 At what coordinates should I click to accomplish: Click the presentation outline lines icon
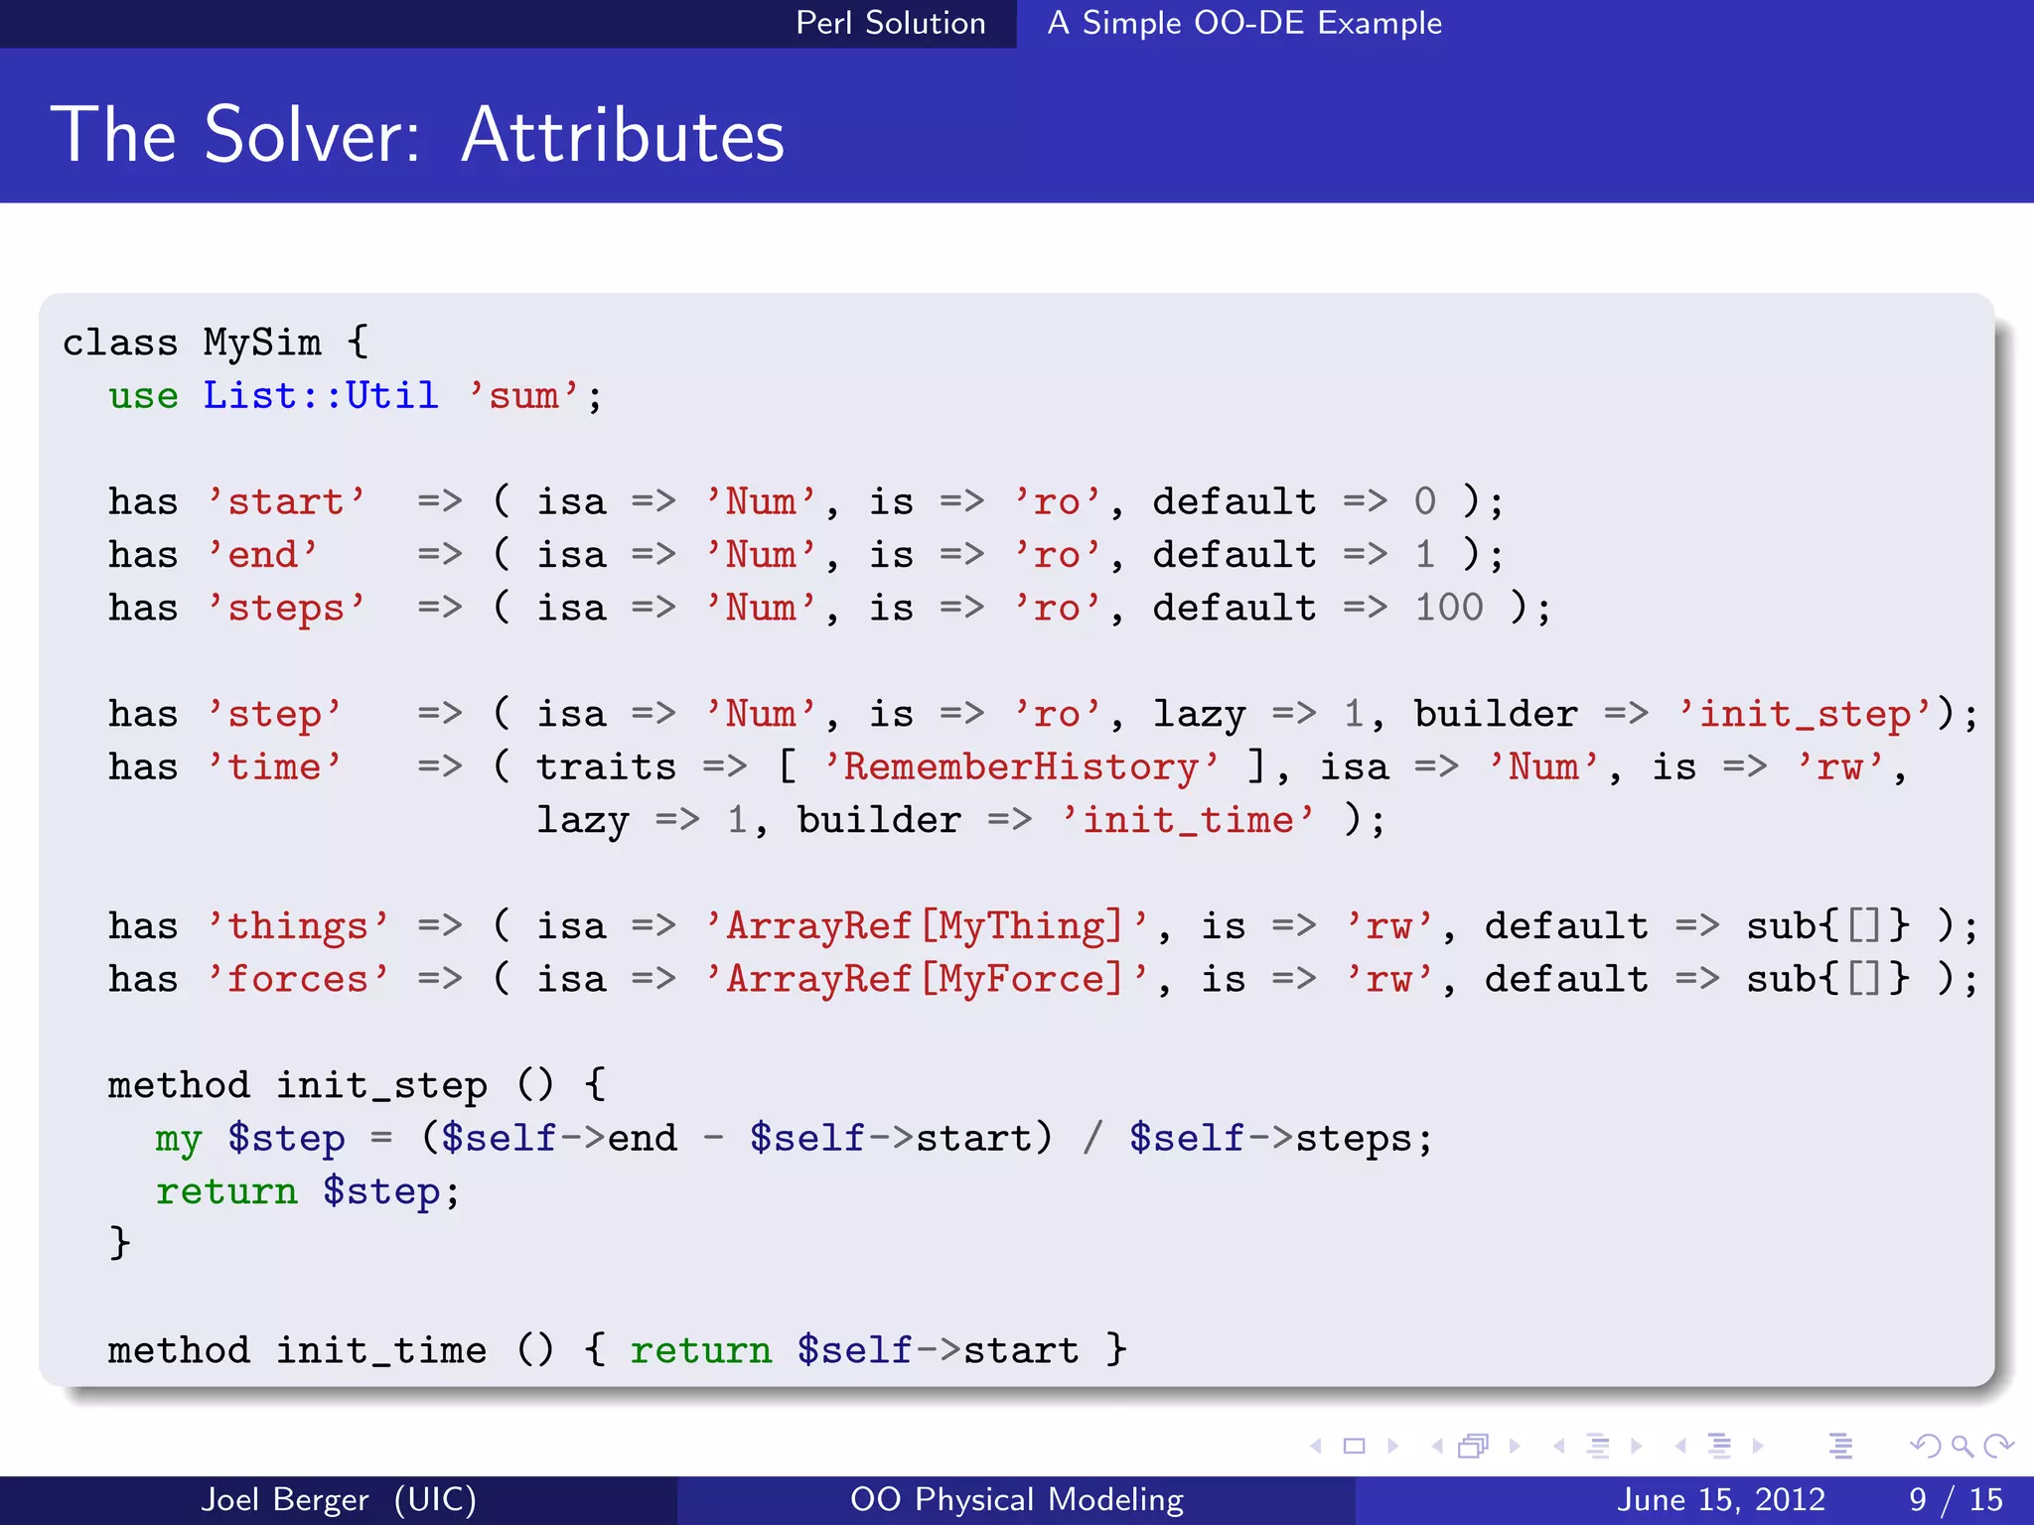pyautogui.click(x=1840, y=1447)
